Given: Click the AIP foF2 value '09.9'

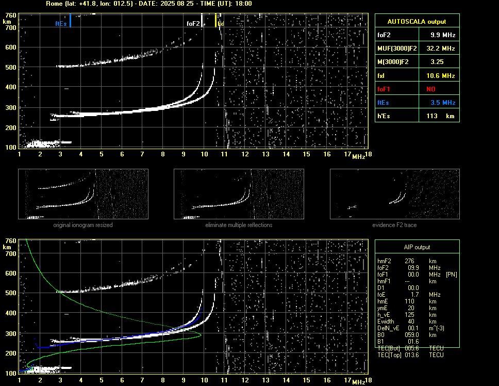Looking at the screenshot, I should pyautogui.click(x=413, y=268).
